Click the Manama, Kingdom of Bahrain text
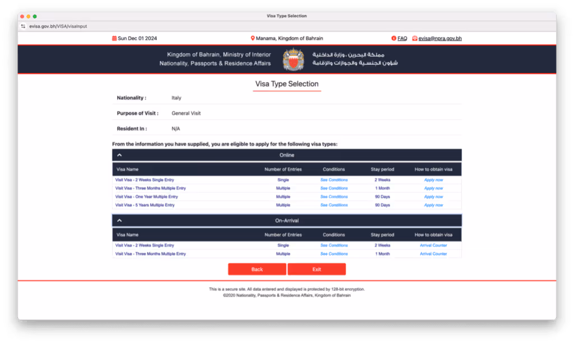 pos(289,39)
